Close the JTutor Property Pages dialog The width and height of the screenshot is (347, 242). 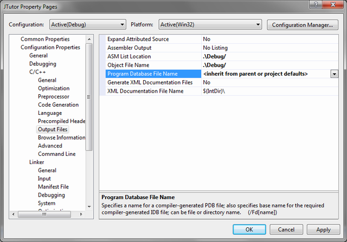click(x=333, y=4)
